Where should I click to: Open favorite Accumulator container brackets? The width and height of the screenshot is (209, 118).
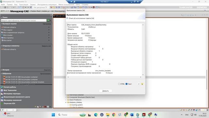tap(25, 82)
